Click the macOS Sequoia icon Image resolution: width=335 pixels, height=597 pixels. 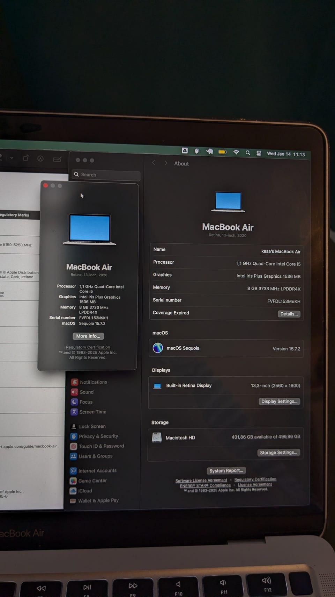click(158, 348)
